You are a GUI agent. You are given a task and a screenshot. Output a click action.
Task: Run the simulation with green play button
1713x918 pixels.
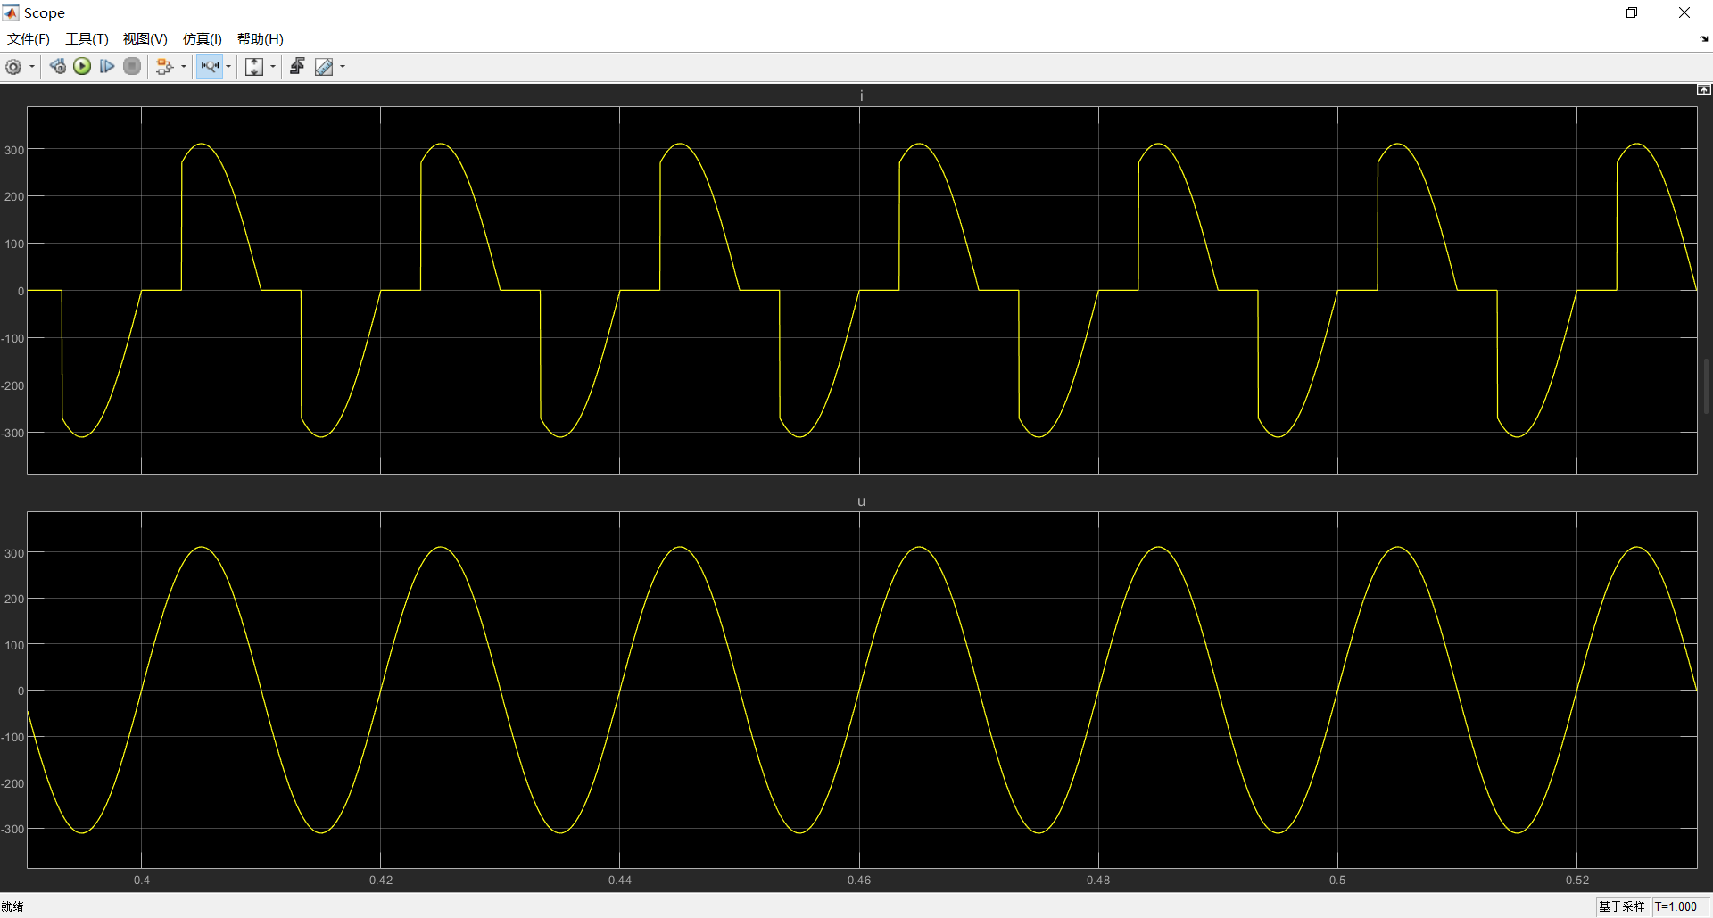tap(82, 67)
